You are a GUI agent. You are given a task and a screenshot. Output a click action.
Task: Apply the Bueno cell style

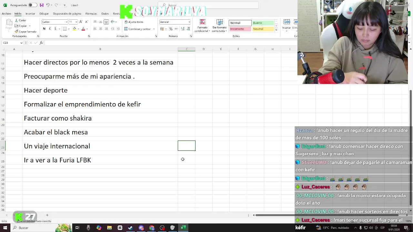(x=263, y=23)
